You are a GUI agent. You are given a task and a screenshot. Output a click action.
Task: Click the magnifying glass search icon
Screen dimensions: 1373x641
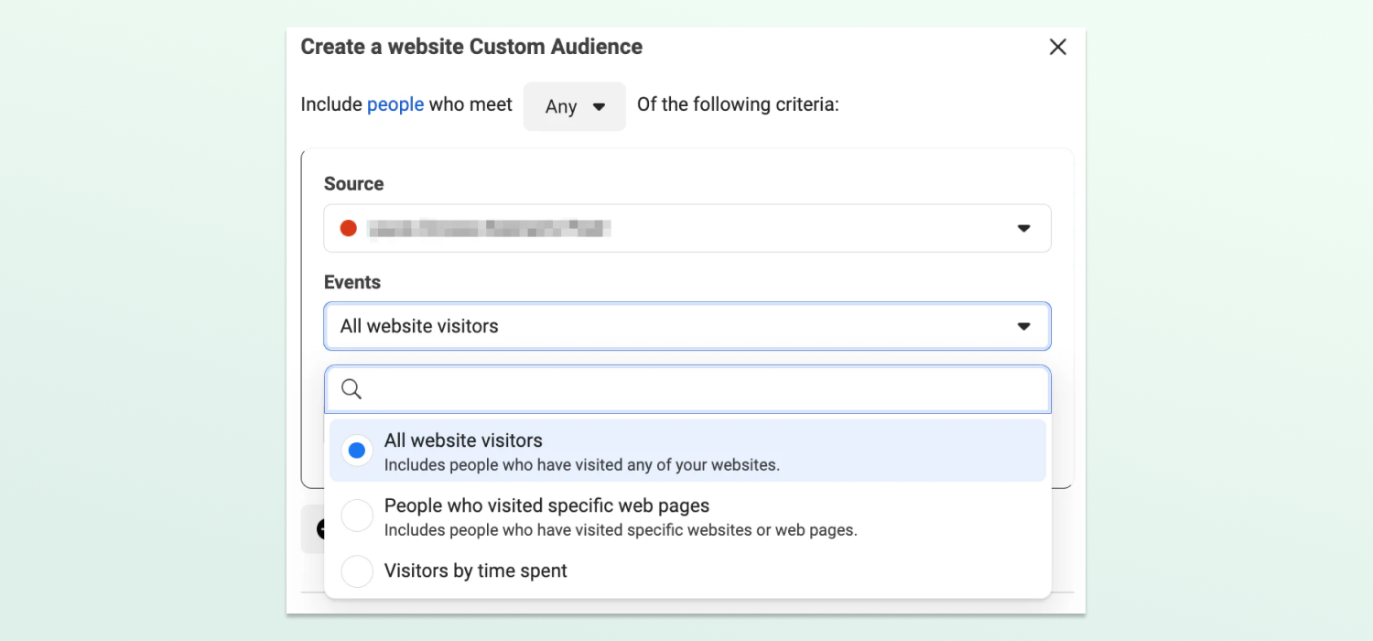coord(351,389)
